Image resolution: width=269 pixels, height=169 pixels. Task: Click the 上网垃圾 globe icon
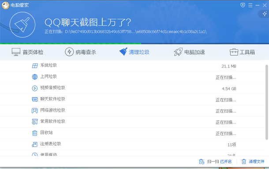pos(35,77)
